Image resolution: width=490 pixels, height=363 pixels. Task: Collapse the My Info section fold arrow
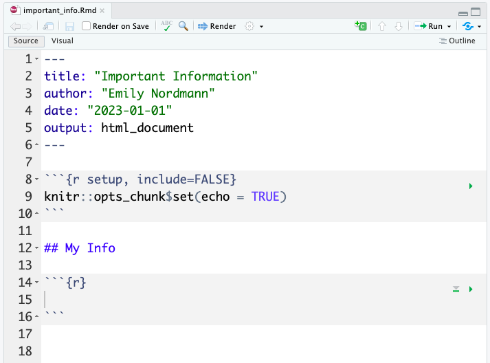point(37,248)
